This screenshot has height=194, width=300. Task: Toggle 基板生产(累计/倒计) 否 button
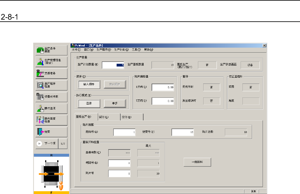207,65
